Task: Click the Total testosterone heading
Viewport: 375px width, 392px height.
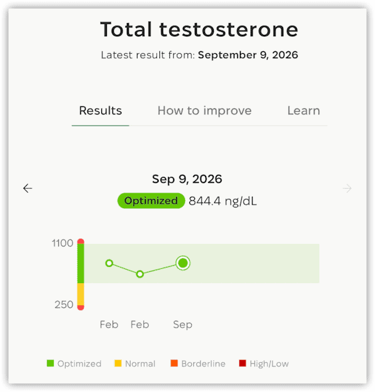Action: coord(199,29)
